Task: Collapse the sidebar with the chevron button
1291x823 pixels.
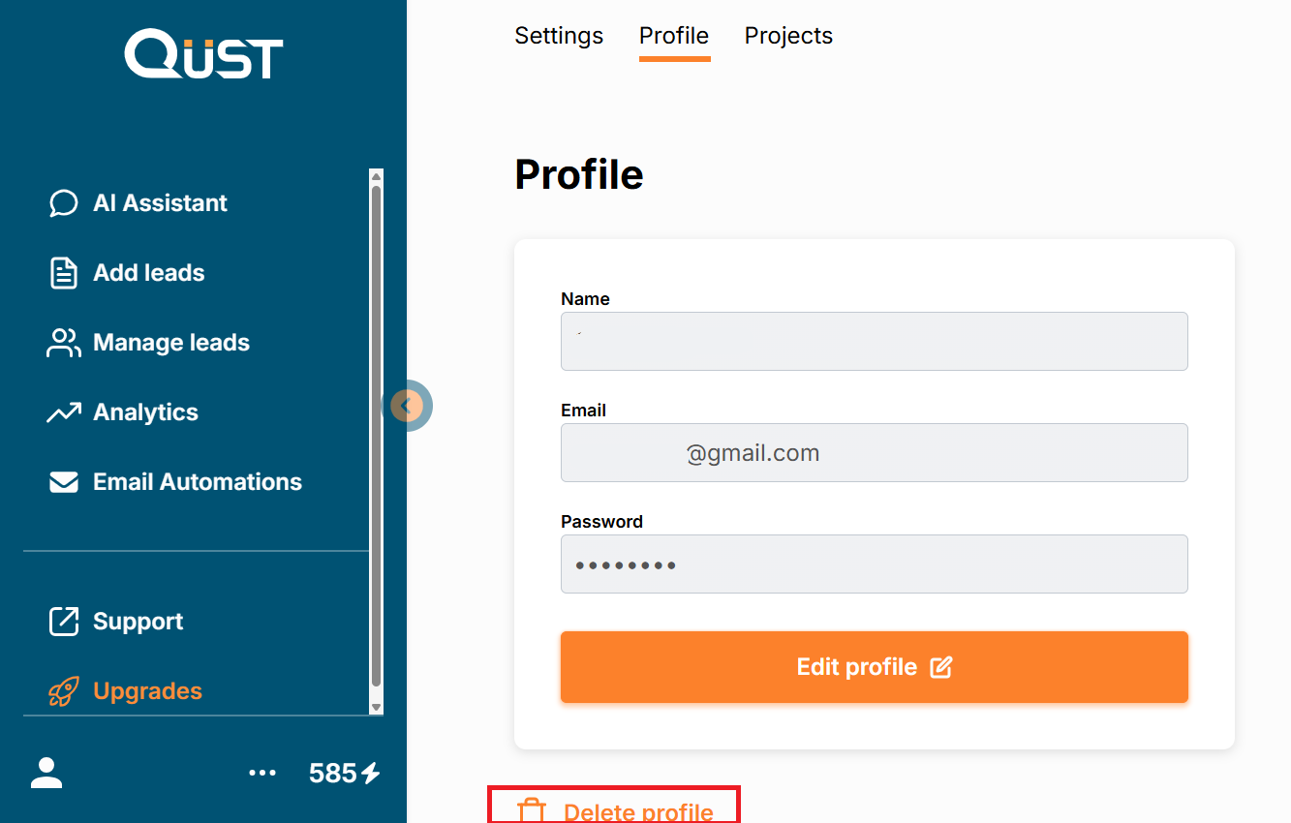Action: (x=409, y=405)
